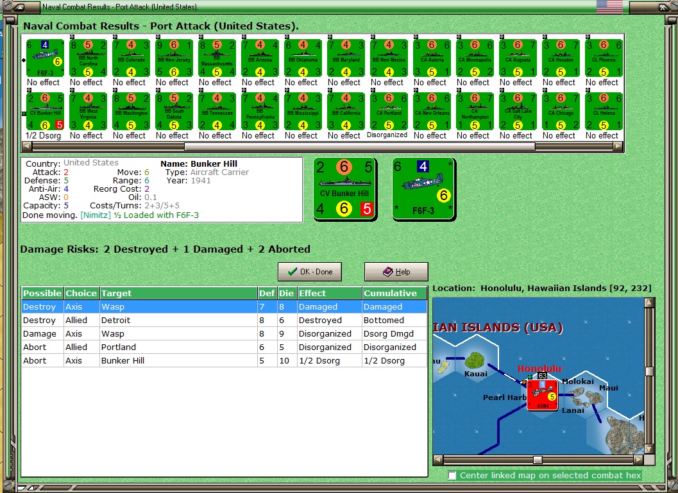
Task: Click the large F6F-3 detail counter
Action: [x=424, y=189]
